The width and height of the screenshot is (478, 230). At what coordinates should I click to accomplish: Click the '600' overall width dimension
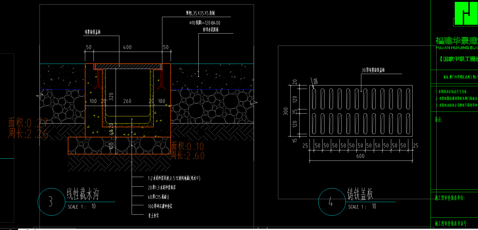point(361,156)
